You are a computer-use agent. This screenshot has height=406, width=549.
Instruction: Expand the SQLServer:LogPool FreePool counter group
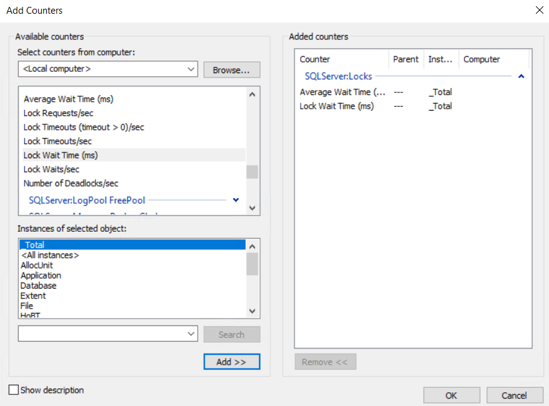pos(236,200)
